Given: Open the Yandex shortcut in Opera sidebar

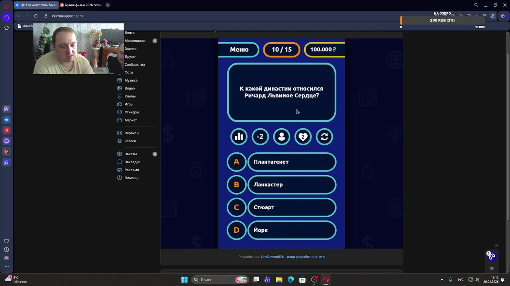Looking at the screenshot, I should pos(6,130).
